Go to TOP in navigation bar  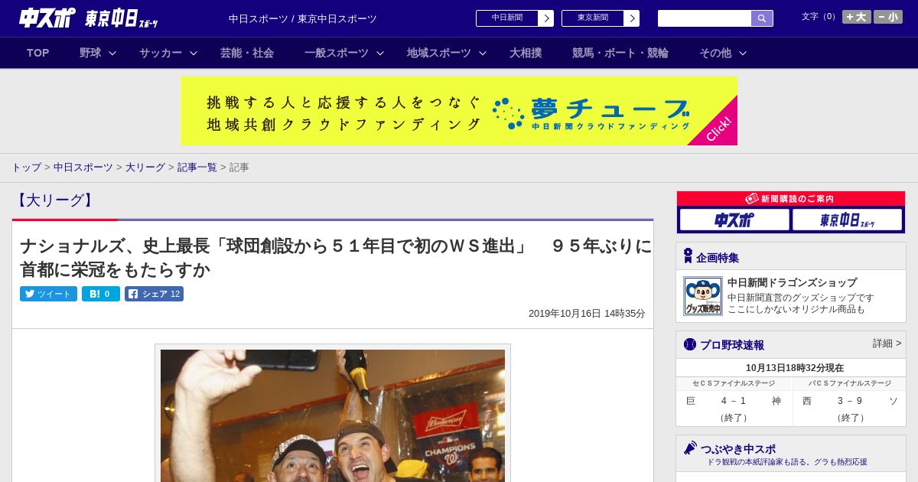[37, 53]
